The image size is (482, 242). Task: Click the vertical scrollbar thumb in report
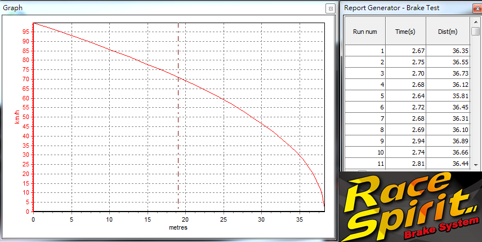476,31
